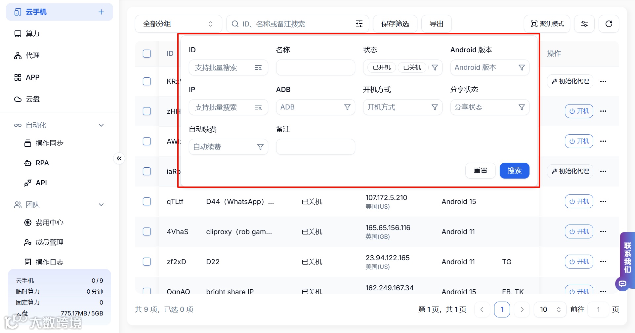Tick the checkbox for row qTLtf

147,201
